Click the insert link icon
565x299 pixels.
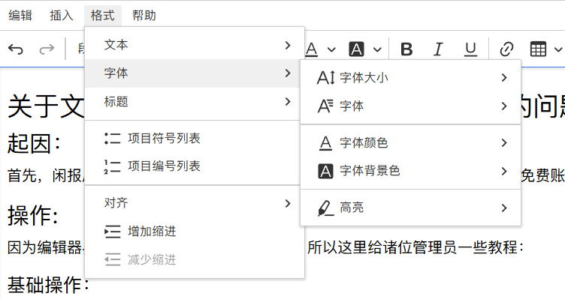(506, 49)
